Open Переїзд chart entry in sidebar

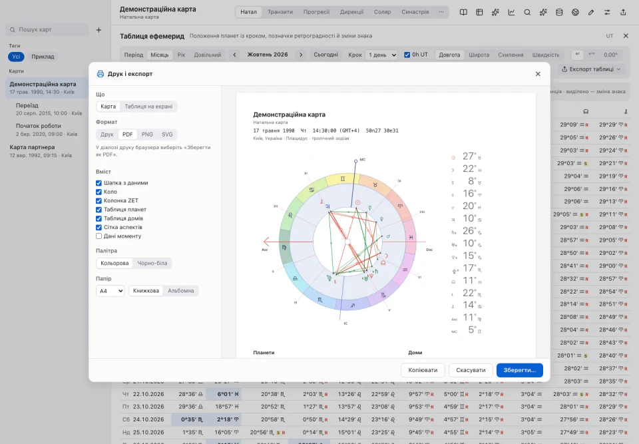(x=48, y=109)
